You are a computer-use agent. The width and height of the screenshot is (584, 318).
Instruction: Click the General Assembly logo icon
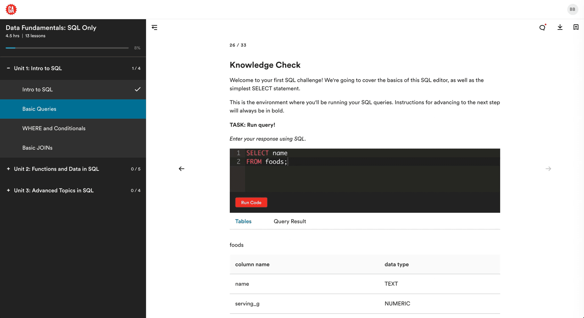click(11, 9)
